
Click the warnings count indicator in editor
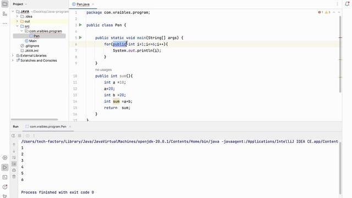coord(328,12)
